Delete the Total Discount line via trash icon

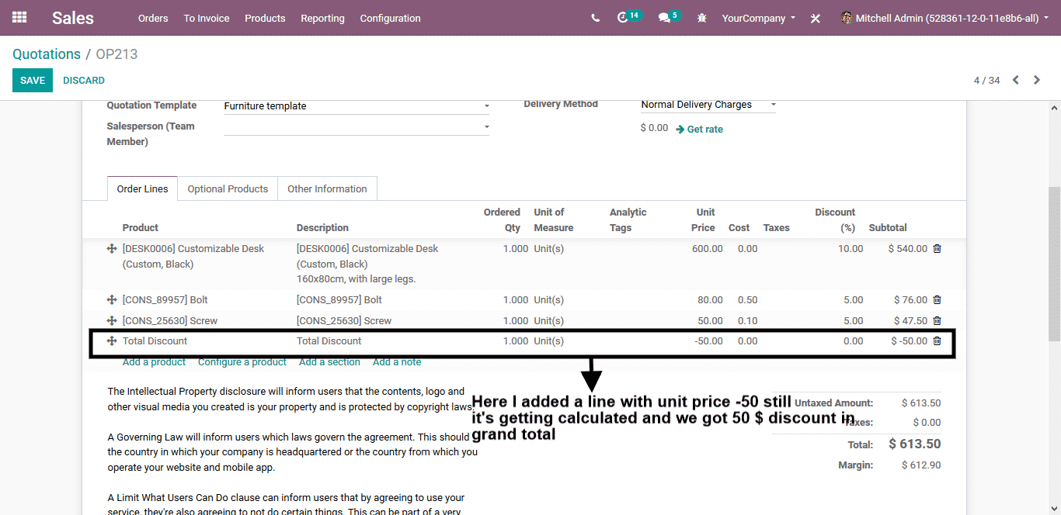[937, 341]
